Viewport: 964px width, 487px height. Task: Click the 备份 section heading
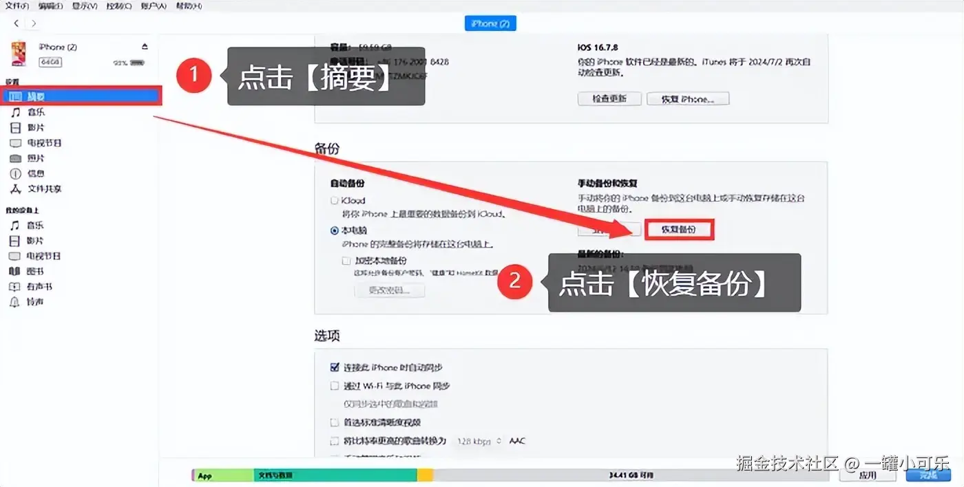(327, 149)
